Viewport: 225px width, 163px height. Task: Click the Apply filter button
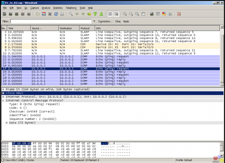click(x=126, y=21)
